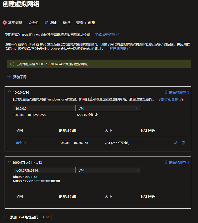Open the /48 prefix size dropdown

(109, 170)
